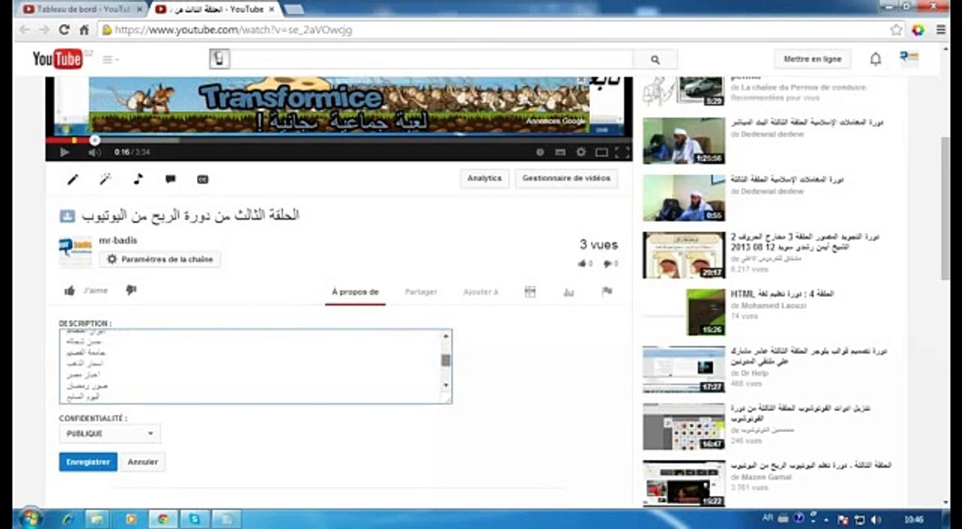Open the magic wand enhancements tool
The width and height of the screenshot is (962, 529).
105,179
